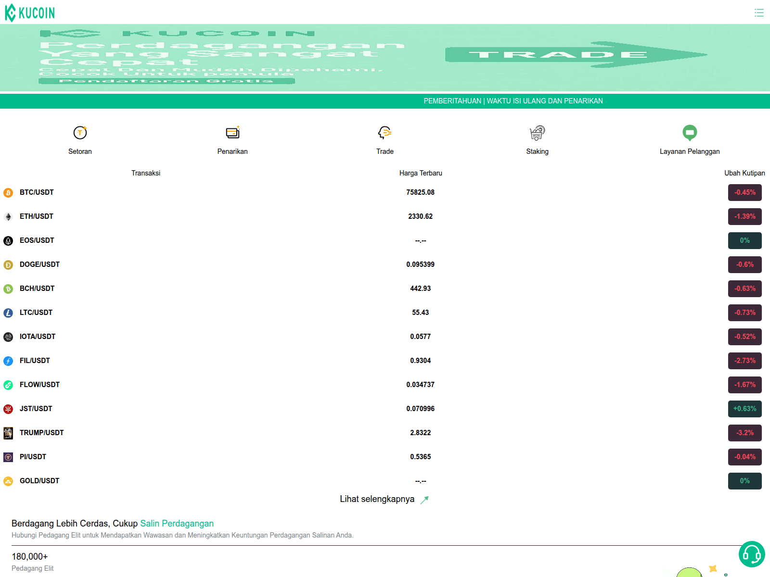
Task: Click Lihat selengkapnya link
Action: click(x=377, y=499)
